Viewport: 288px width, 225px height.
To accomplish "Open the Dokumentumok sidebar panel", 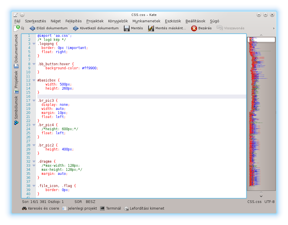I will tap(16, 51).
